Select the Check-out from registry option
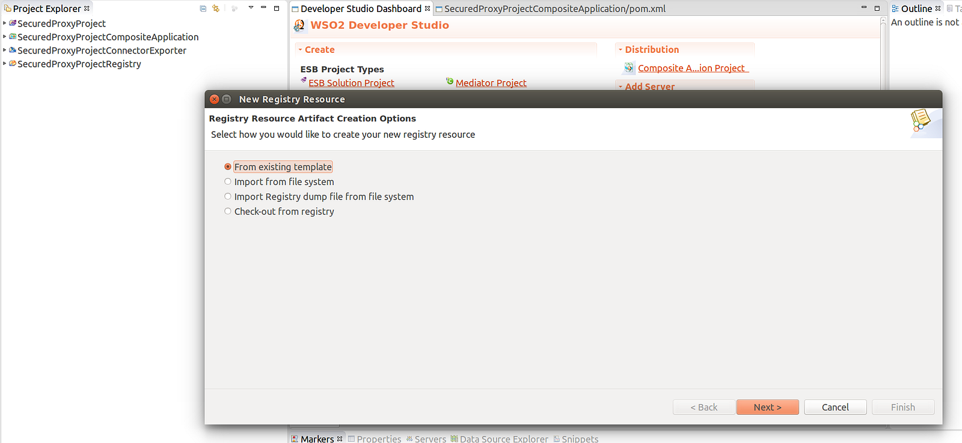 click(279, 212)
